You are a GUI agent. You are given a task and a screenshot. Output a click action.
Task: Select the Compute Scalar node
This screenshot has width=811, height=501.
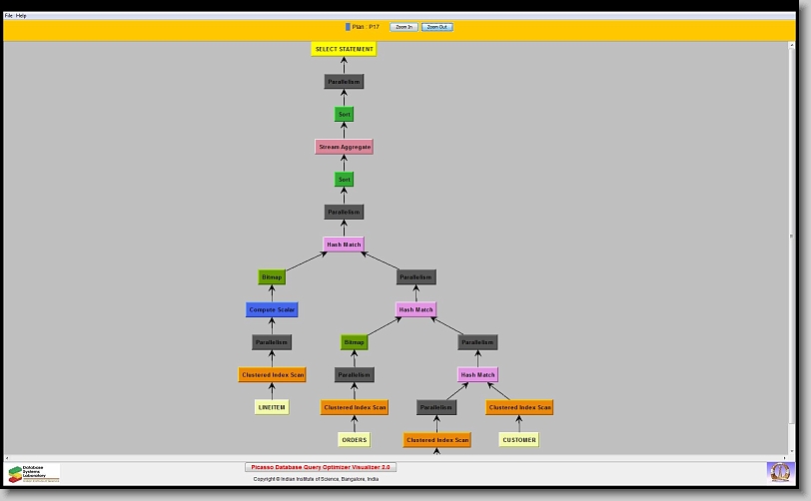272,309
